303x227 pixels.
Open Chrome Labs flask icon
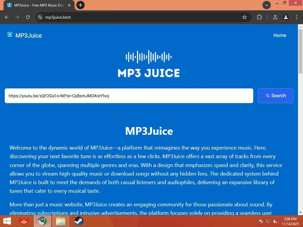click(x=275, y=17)
